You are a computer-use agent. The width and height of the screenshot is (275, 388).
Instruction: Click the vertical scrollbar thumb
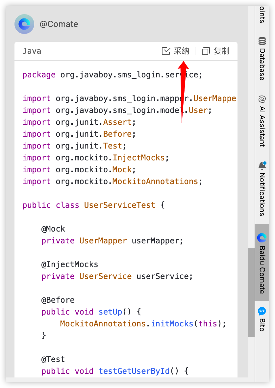tap(251, 292)
